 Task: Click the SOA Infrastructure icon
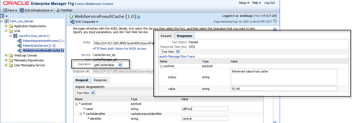22,10
